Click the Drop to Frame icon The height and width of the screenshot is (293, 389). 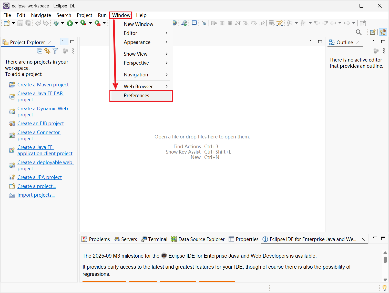click(x=272, y=23)
